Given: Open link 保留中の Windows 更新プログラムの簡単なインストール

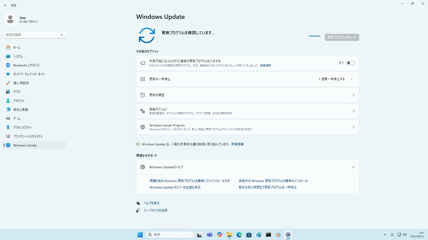Looking at the screenshot, I should click(x=273, y=181).
